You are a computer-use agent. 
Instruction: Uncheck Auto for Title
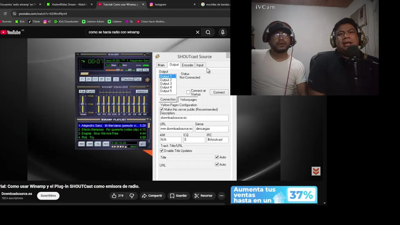click(217, 157)
